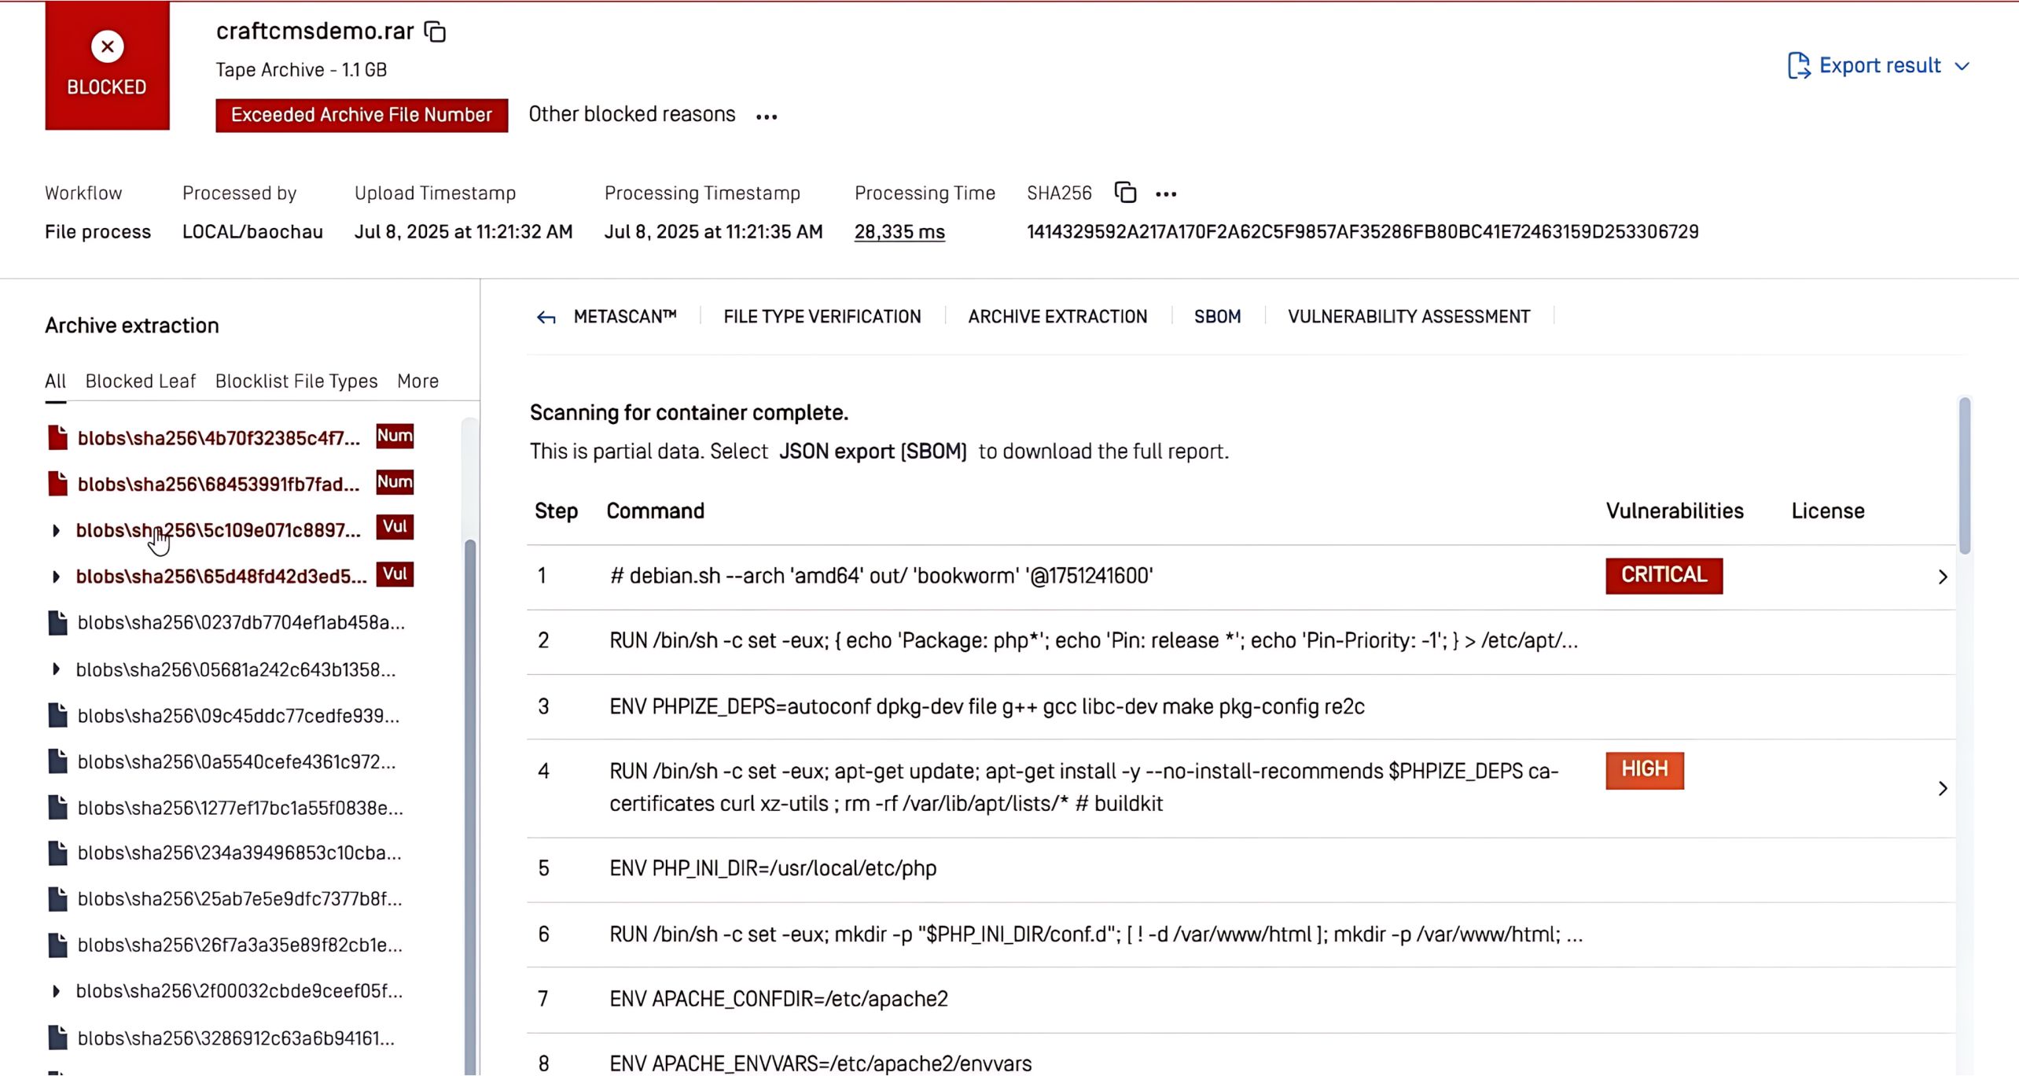Expand blobs 5c109e071c8897 tree node
The width and height of the screenshot is (2019, 1076).
[56, 531]
